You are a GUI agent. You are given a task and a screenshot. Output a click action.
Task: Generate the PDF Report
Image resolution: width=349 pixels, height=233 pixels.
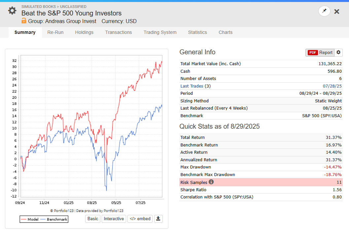click(320, 53)
